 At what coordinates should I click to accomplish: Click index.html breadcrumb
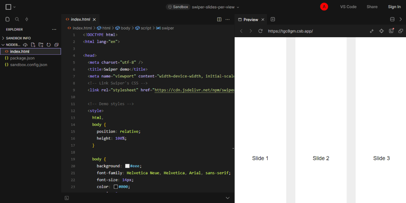pyautogui.click(x=80, y=28)
